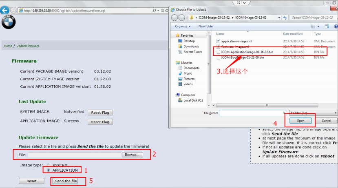Click the File path field beside Browse
Image resolution: width=338 pixels, height=188 pixels.
point(75,155)
